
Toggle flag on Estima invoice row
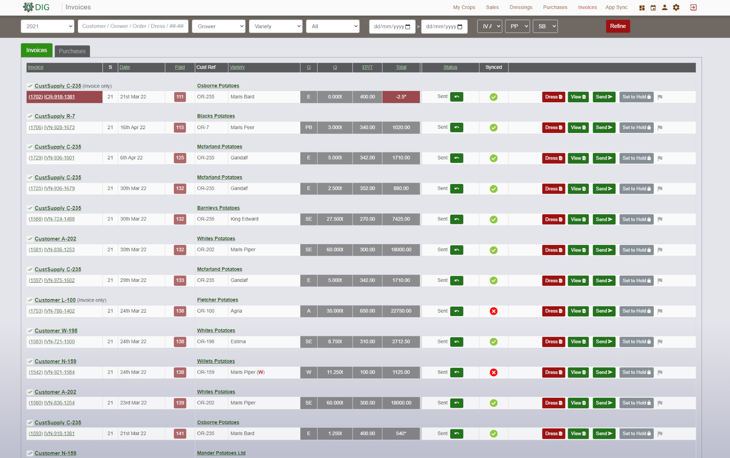point(660,342)
